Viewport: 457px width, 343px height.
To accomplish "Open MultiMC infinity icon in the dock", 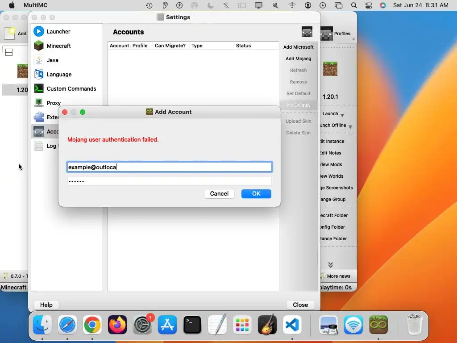I will [x=378, y=325].
